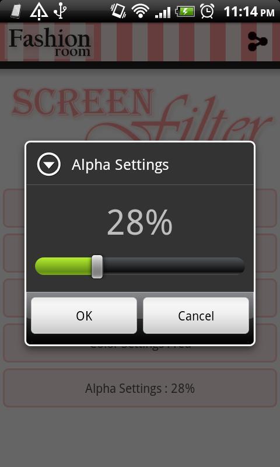The height and width of the screenshot is (467, 280).
Task: Click the alpha slider thumb handle
Action: (97, 267)
